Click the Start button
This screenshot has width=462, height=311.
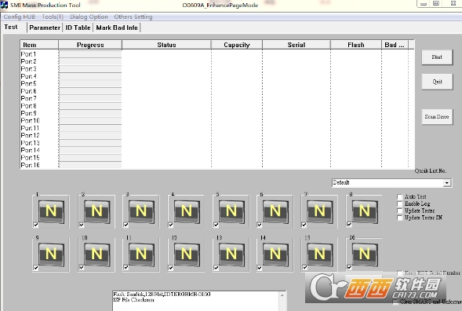[437, 57]
